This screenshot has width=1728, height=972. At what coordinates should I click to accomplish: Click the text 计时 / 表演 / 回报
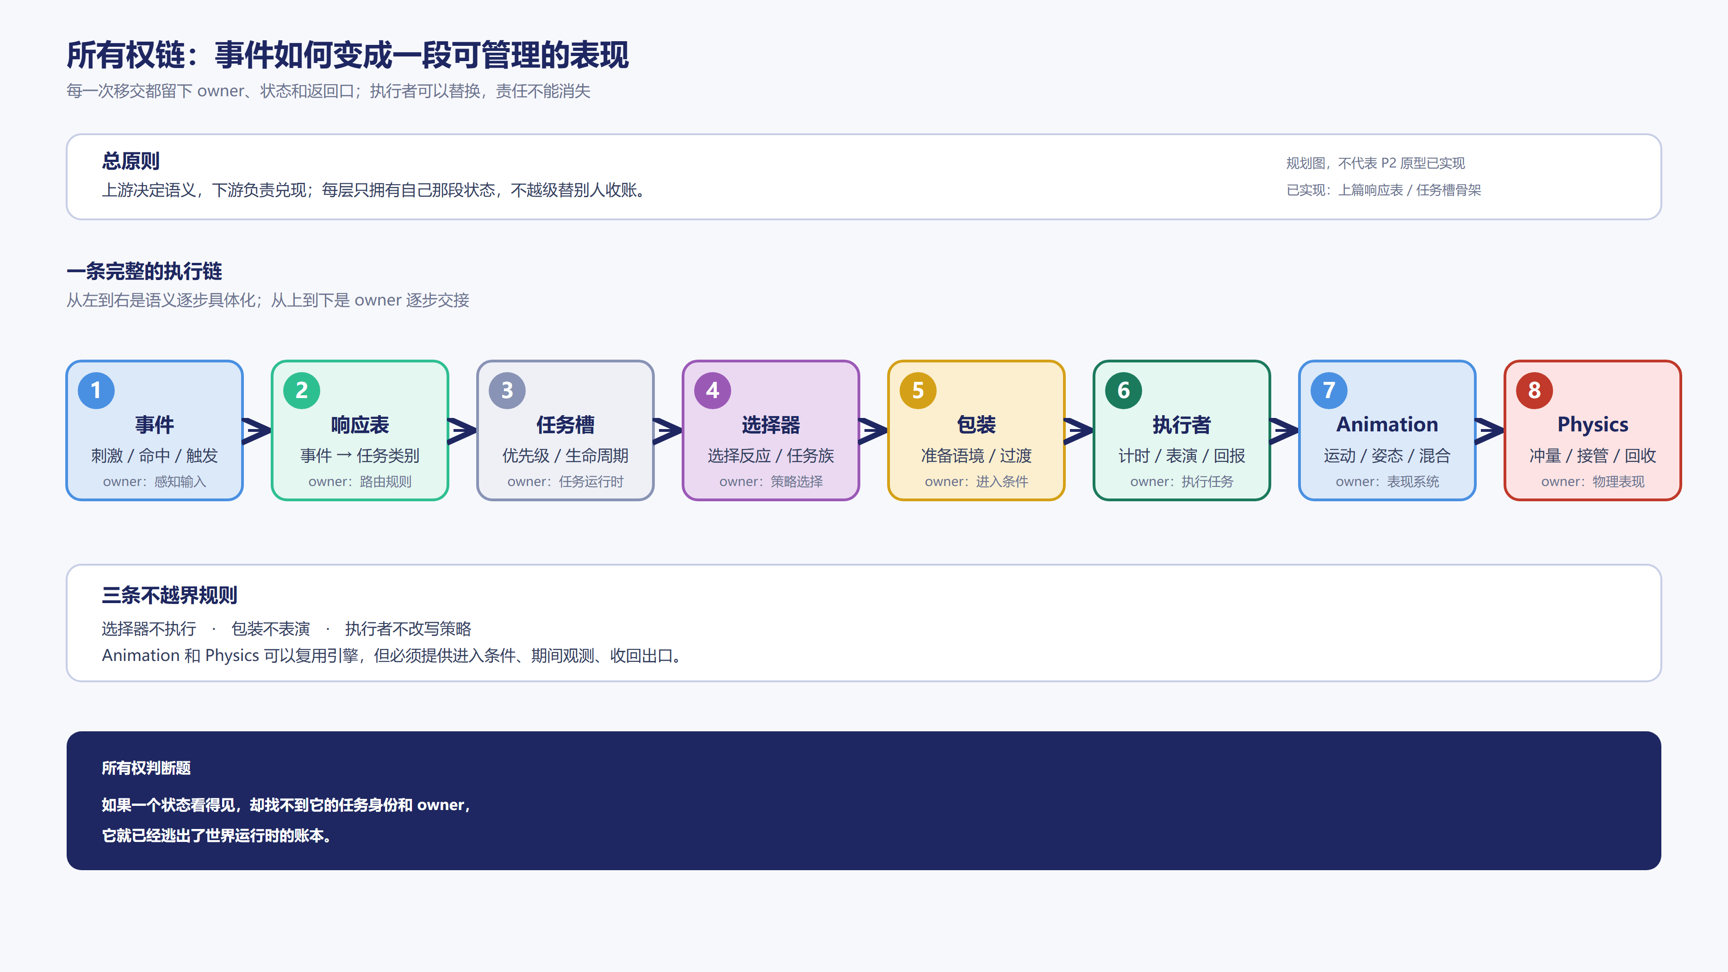(x=1182, y=455)
